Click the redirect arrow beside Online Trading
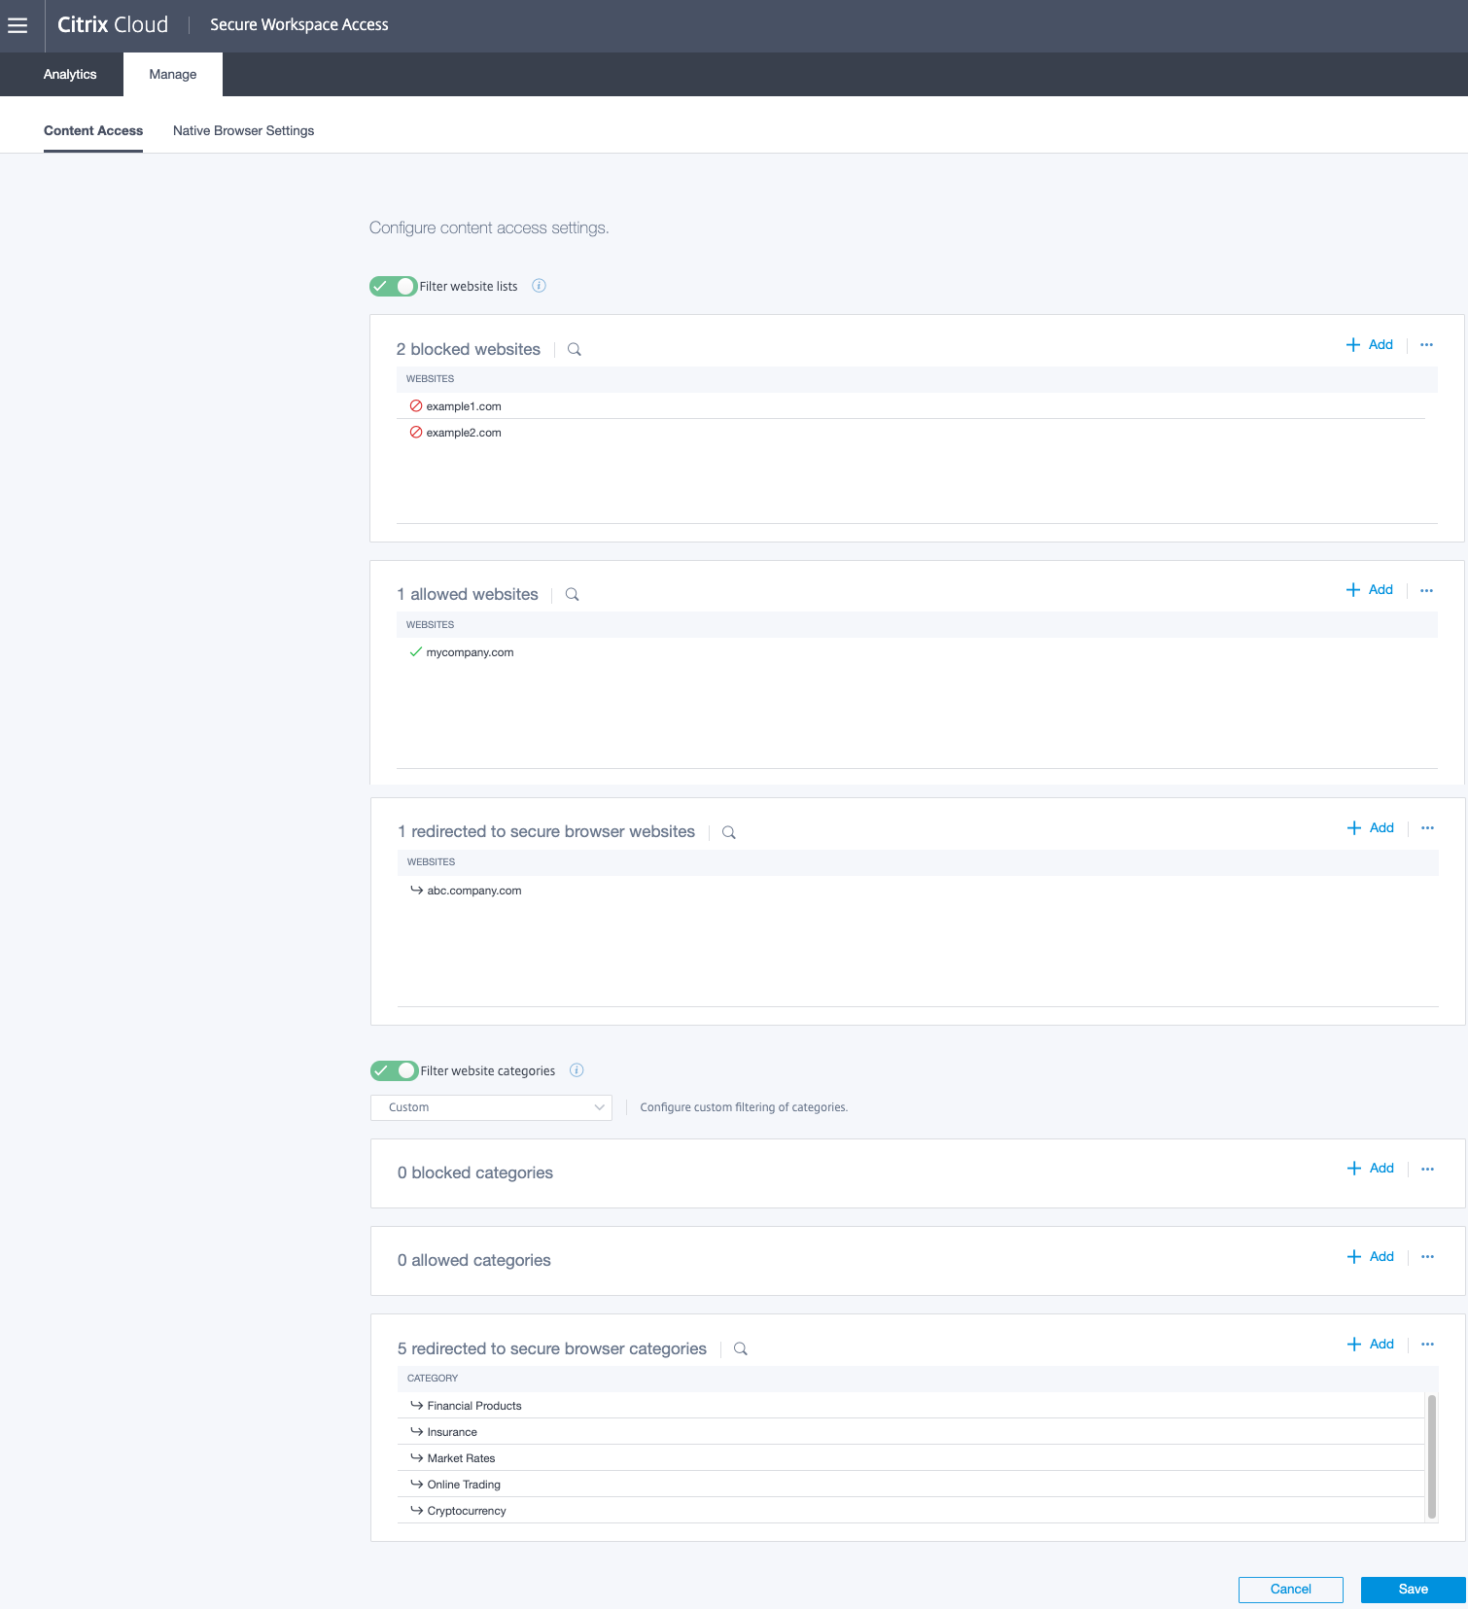This screenshot has width=1468, height=1609. click(417, 1484)
